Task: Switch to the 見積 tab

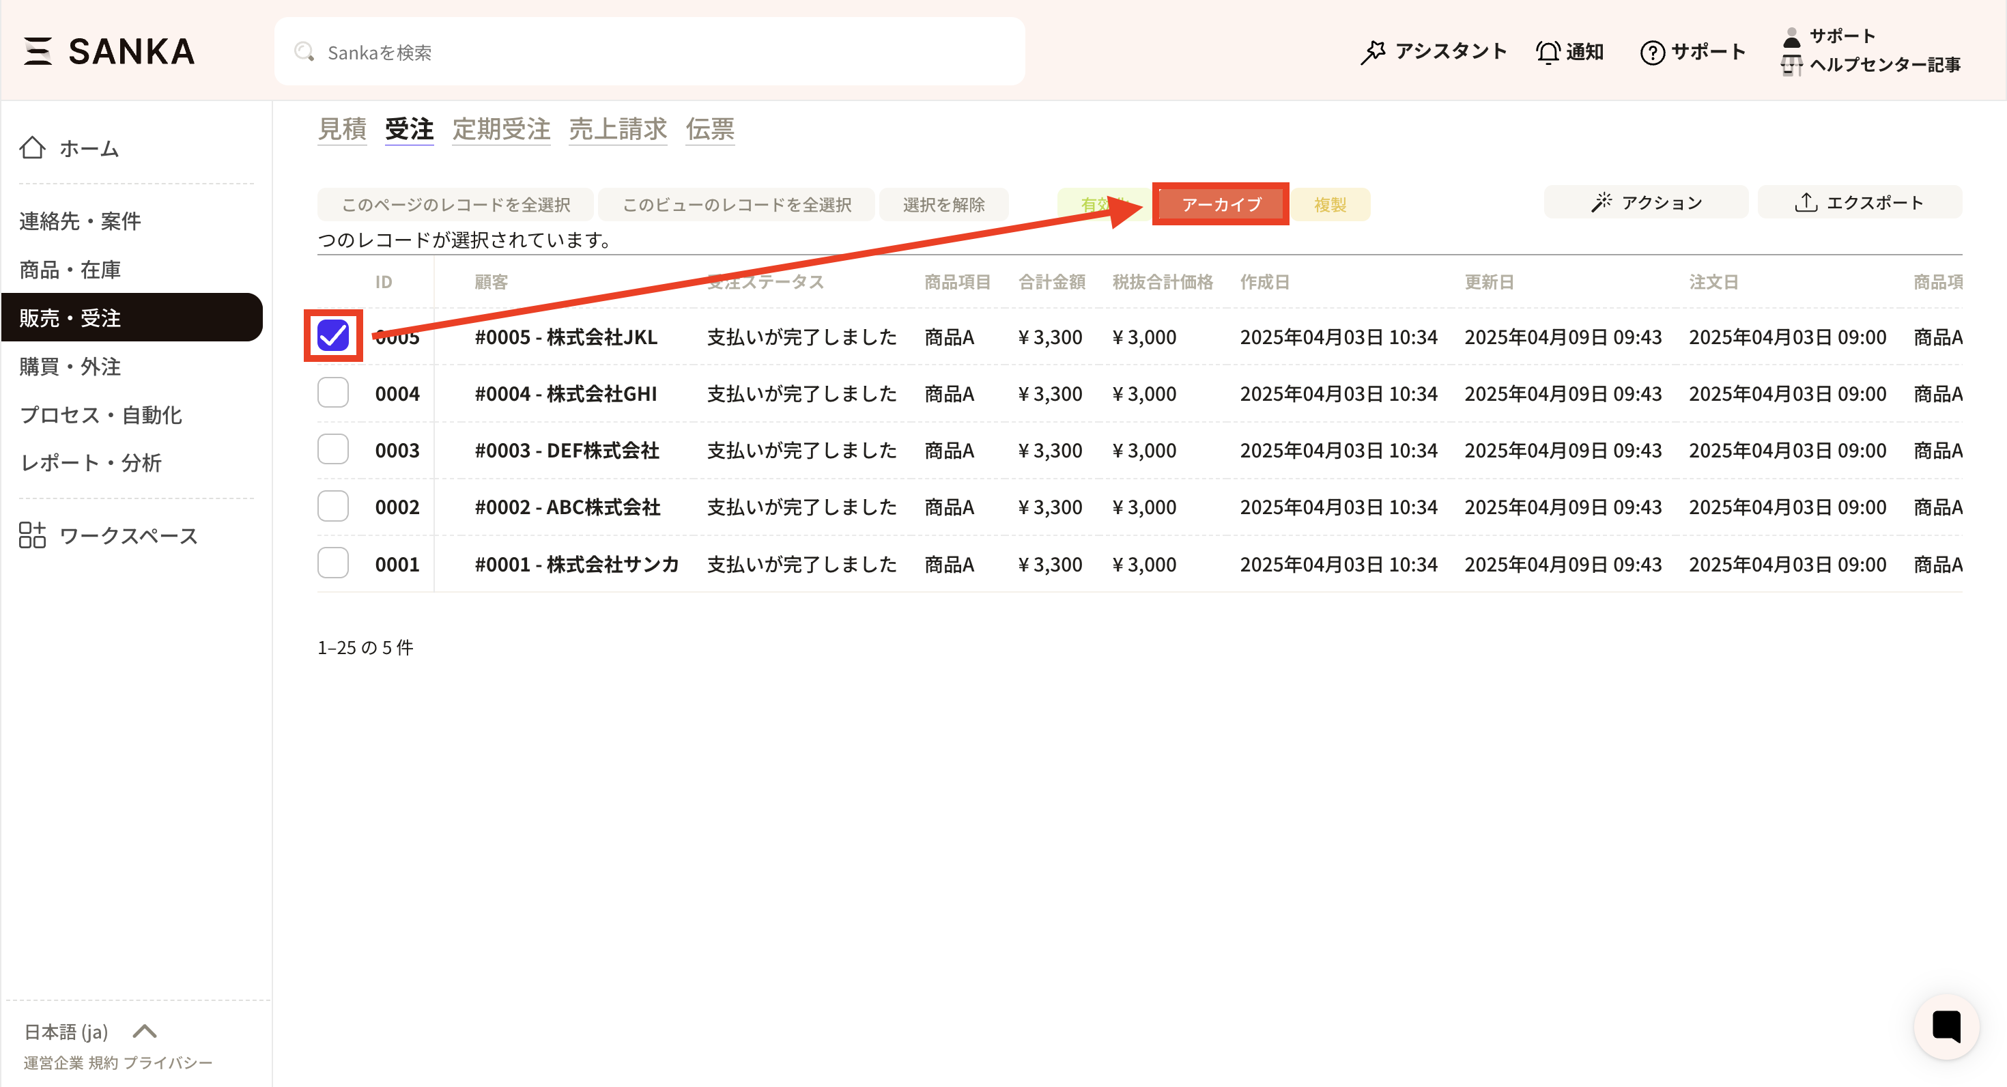Action: (x=342, y=128)
